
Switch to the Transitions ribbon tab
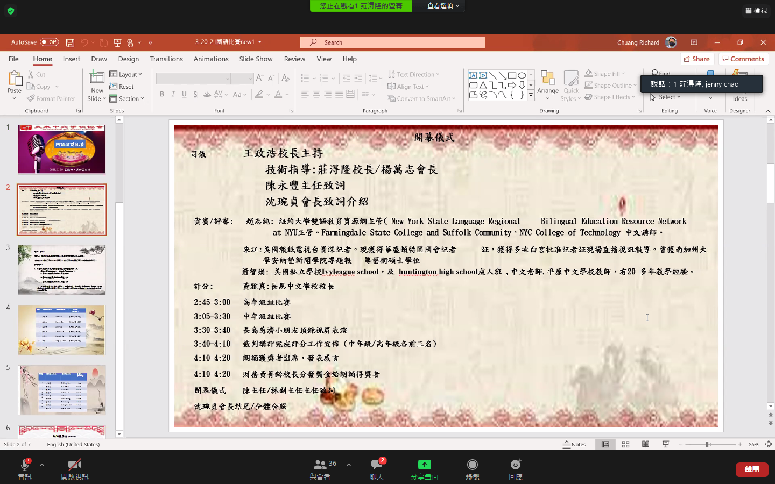click(x=166, y=59)
